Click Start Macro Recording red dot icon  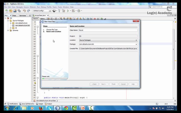95,19
